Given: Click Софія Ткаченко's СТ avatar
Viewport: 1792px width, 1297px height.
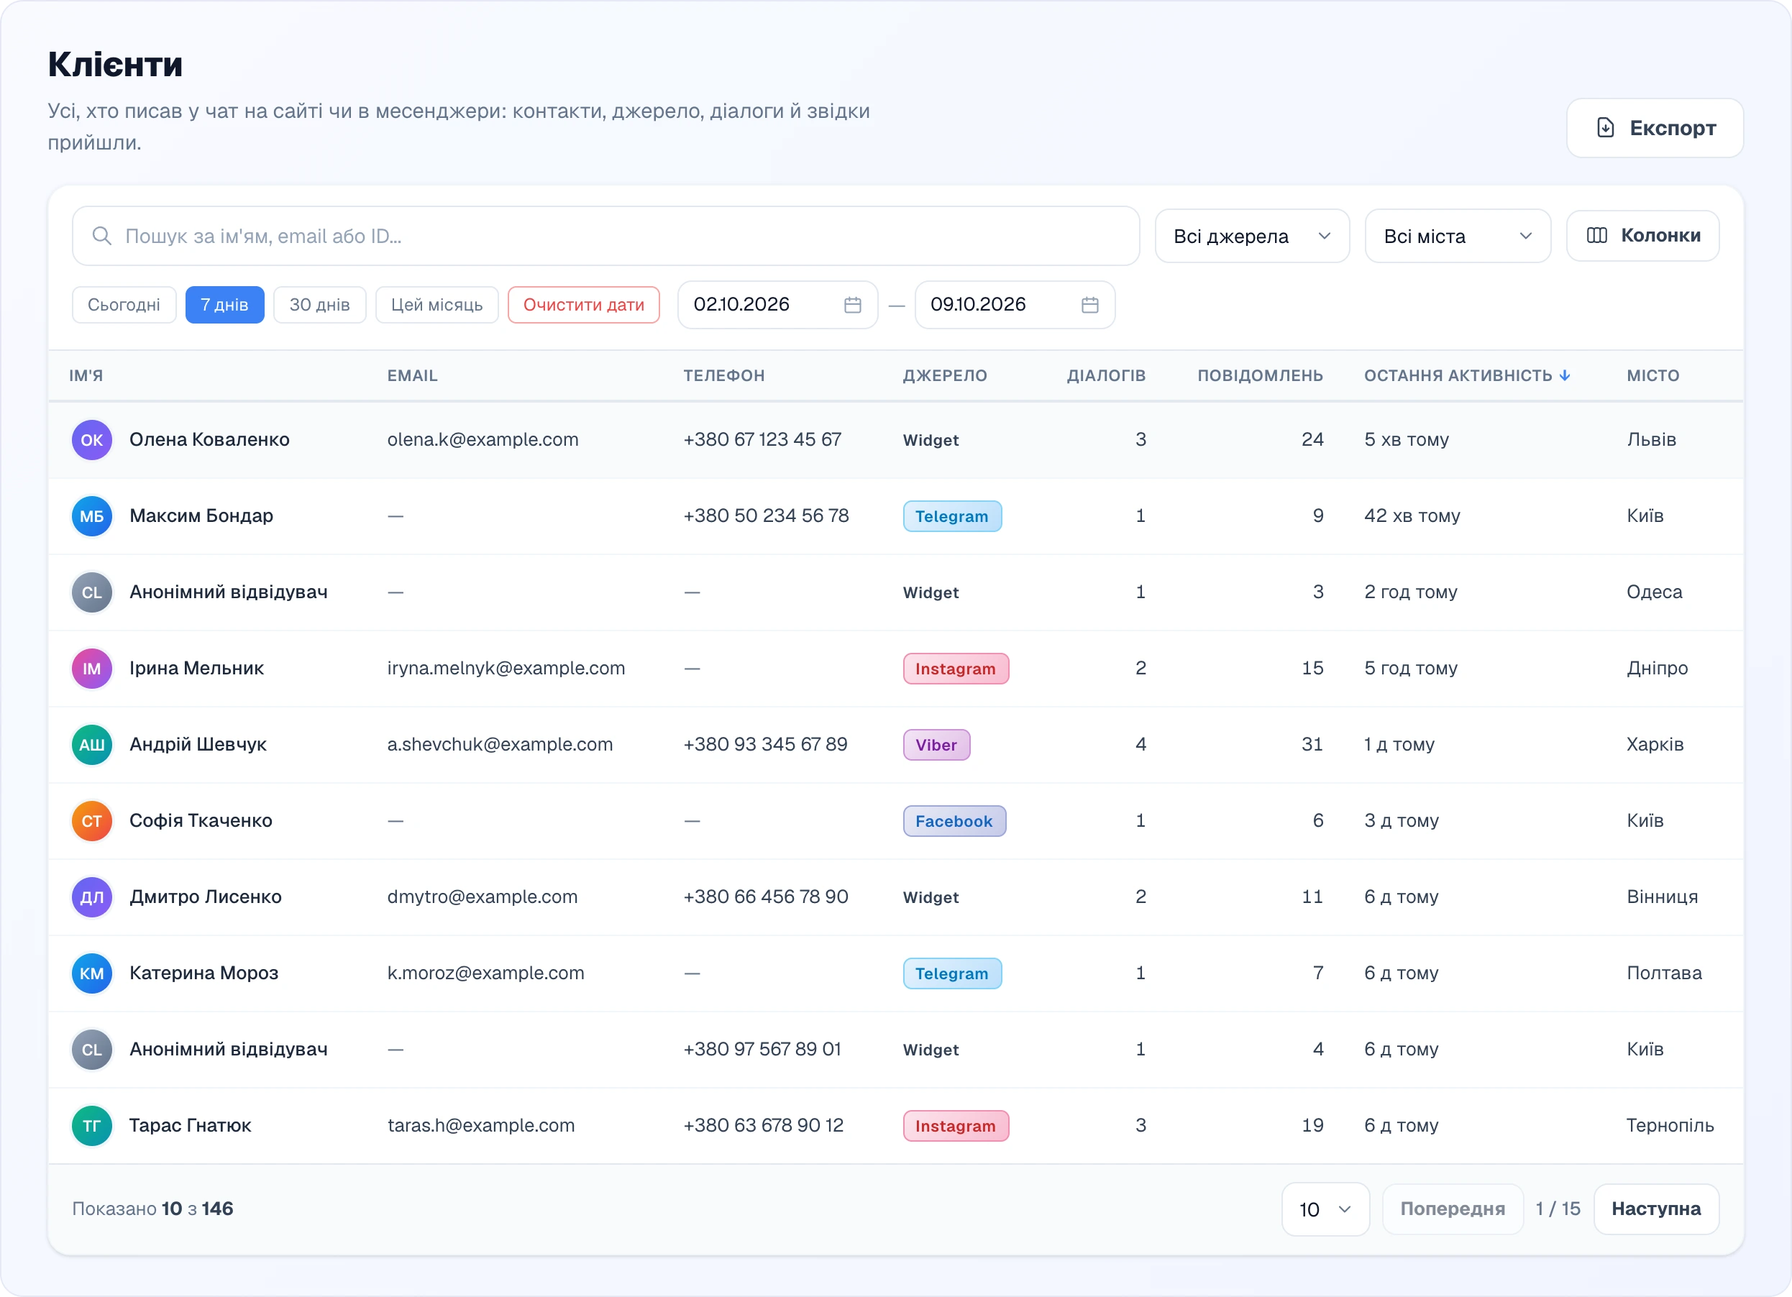Looking at the screenshot, I should (91, 822).
